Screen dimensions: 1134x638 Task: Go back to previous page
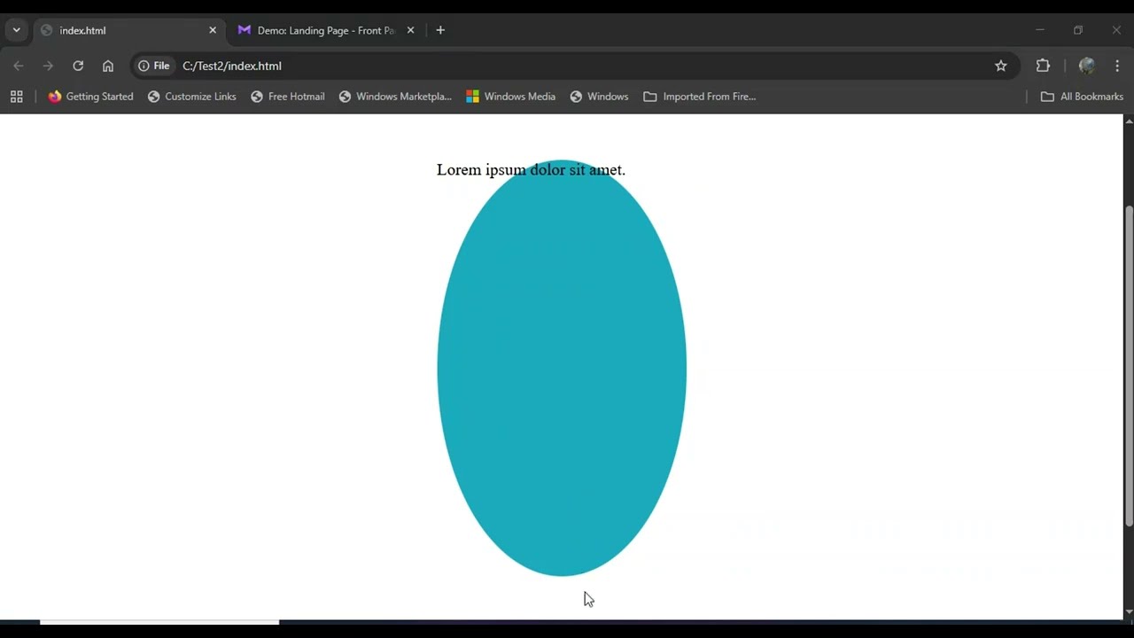tap(19, 66)
